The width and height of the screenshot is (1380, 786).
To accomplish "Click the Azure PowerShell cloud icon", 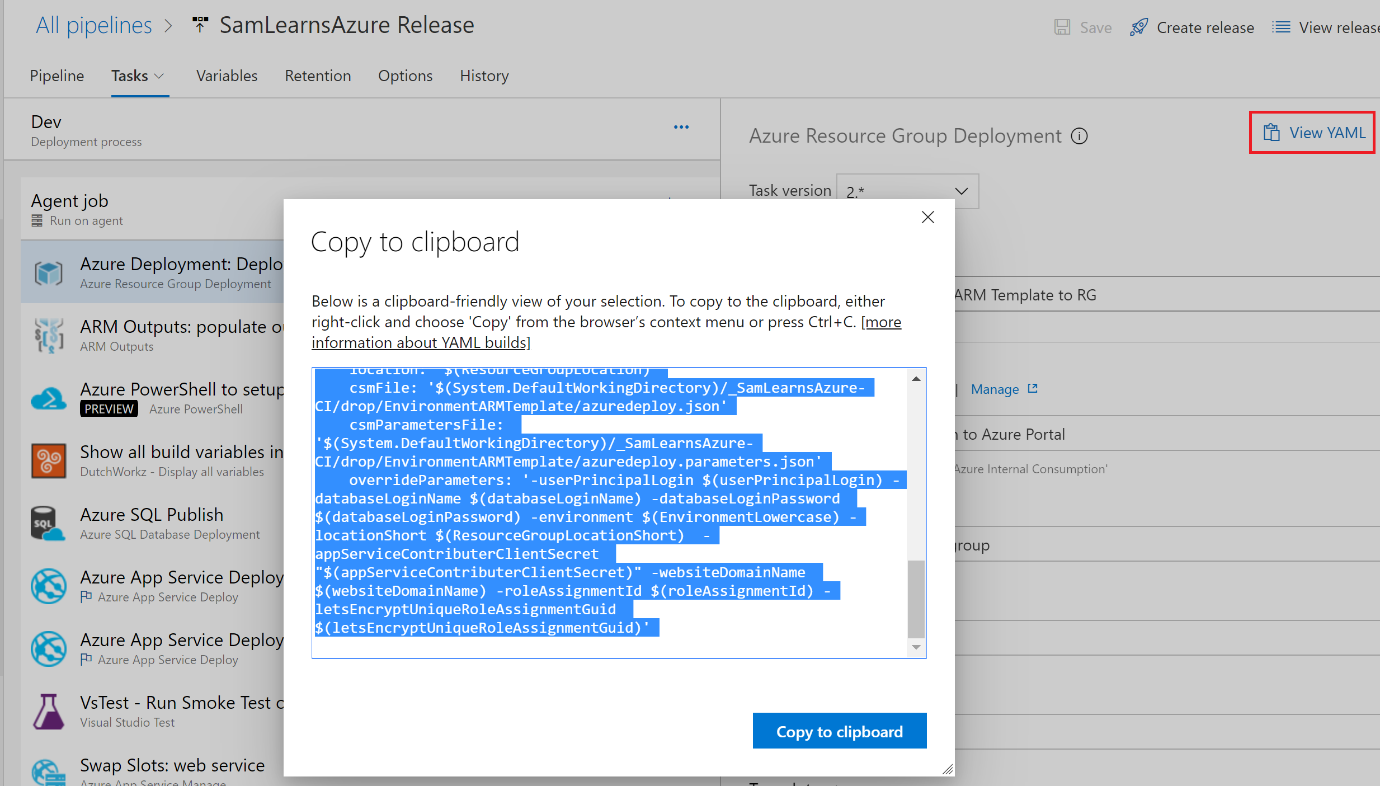I will (x=49, y=398).
